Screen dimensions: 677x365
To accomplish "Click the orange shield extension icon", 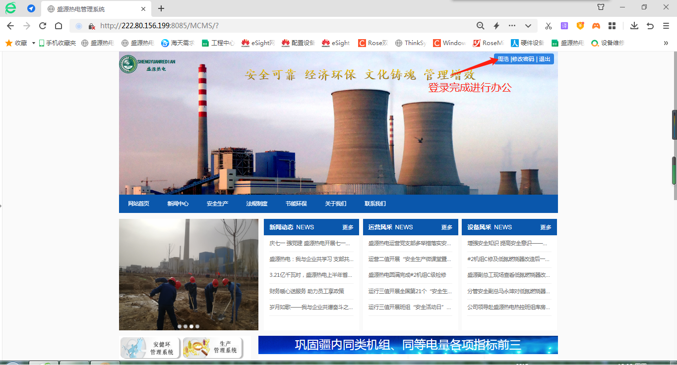I will point(580,26).
